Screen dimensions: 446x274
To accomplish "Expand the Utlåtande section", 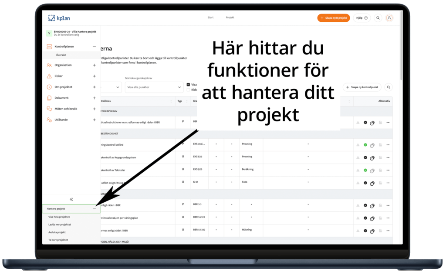I will (94, 120).
